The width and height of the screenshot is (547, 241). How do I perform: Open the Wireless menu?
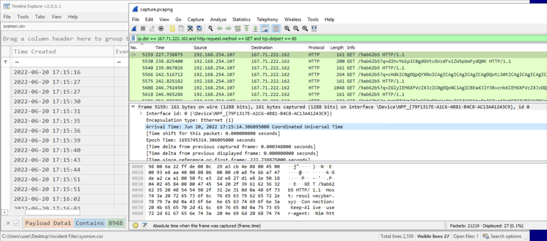[x=293, y=20]
